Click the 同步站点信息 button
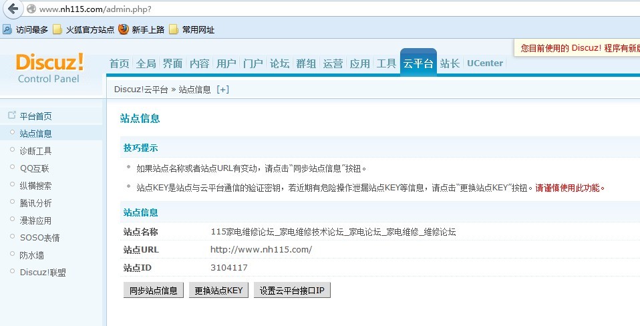Viewport: 640px width, 326px height. [154, 290]
